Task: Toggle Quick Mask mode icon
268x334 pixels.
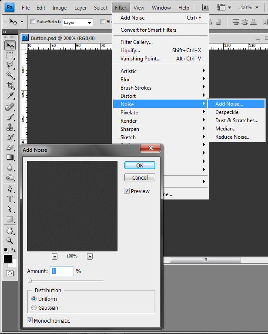Action: pos(10,273)
